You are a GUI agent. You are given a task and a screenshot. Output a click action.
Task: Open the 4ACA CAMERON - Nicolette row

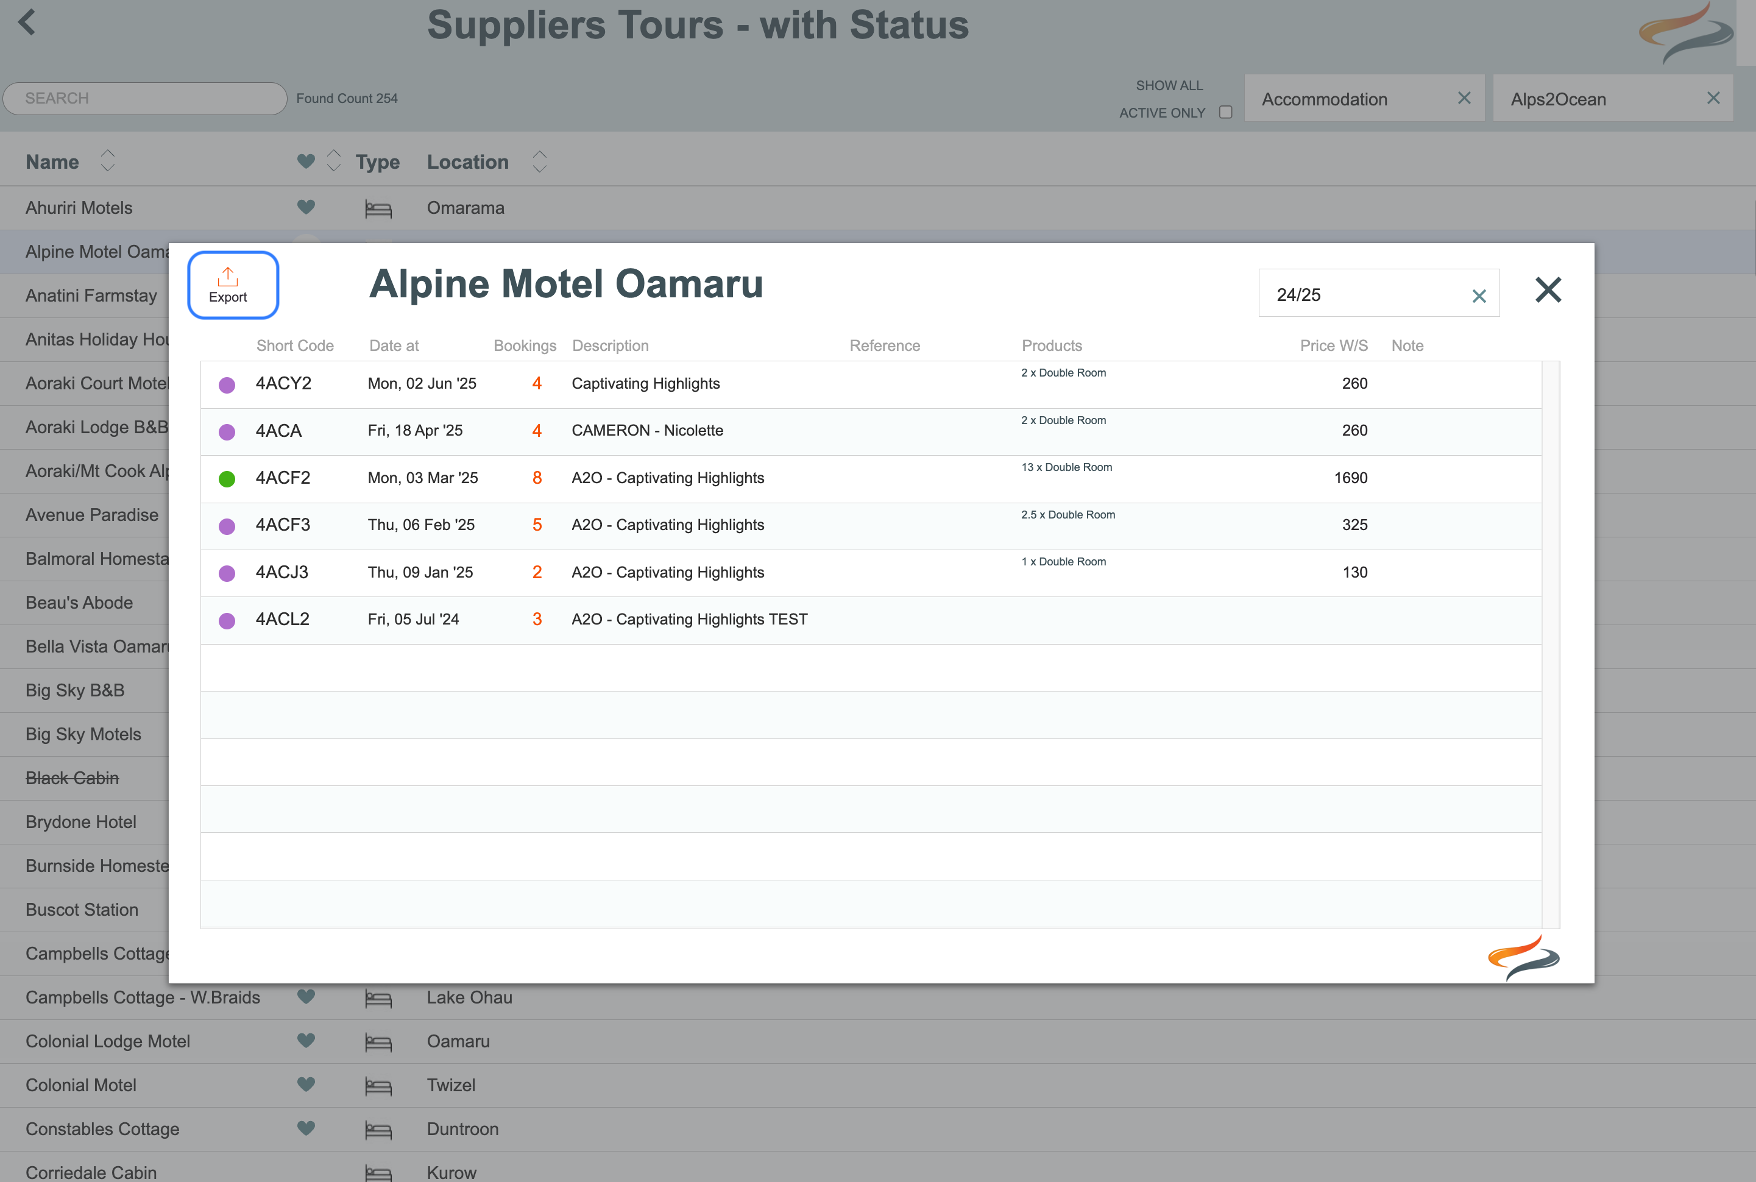(646, 430)
